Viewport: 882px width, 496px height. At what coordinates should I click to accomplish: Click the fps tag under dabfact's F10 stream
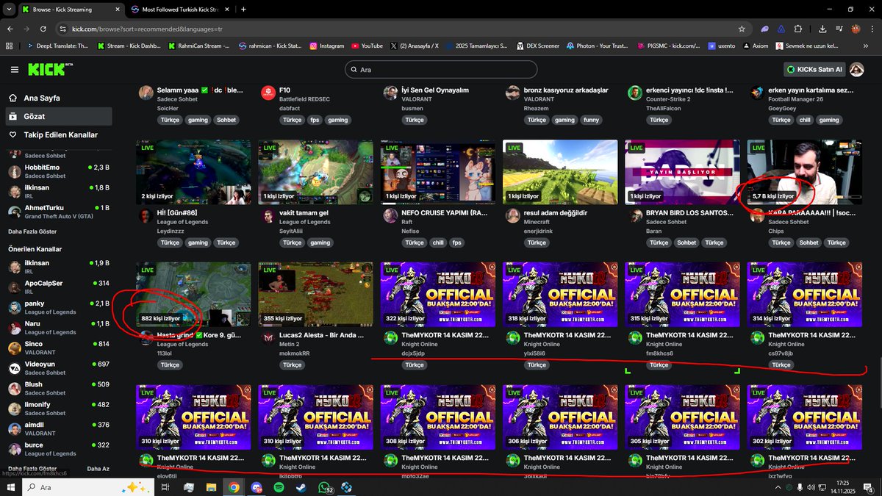click(x=314, y=120)
